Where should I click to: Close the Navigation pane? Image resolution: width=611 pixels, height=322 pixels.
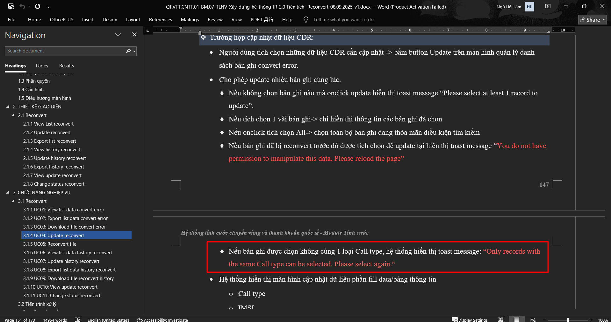[134, 34]
